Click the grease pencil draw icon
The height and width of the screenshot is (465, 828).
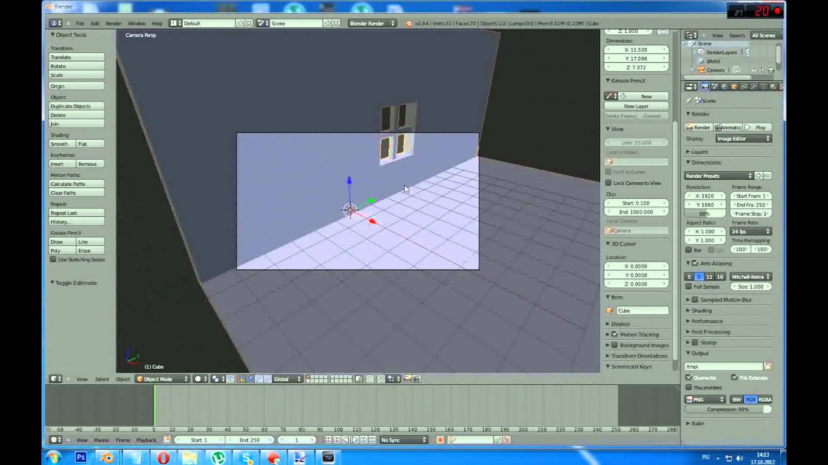(609, 96)
